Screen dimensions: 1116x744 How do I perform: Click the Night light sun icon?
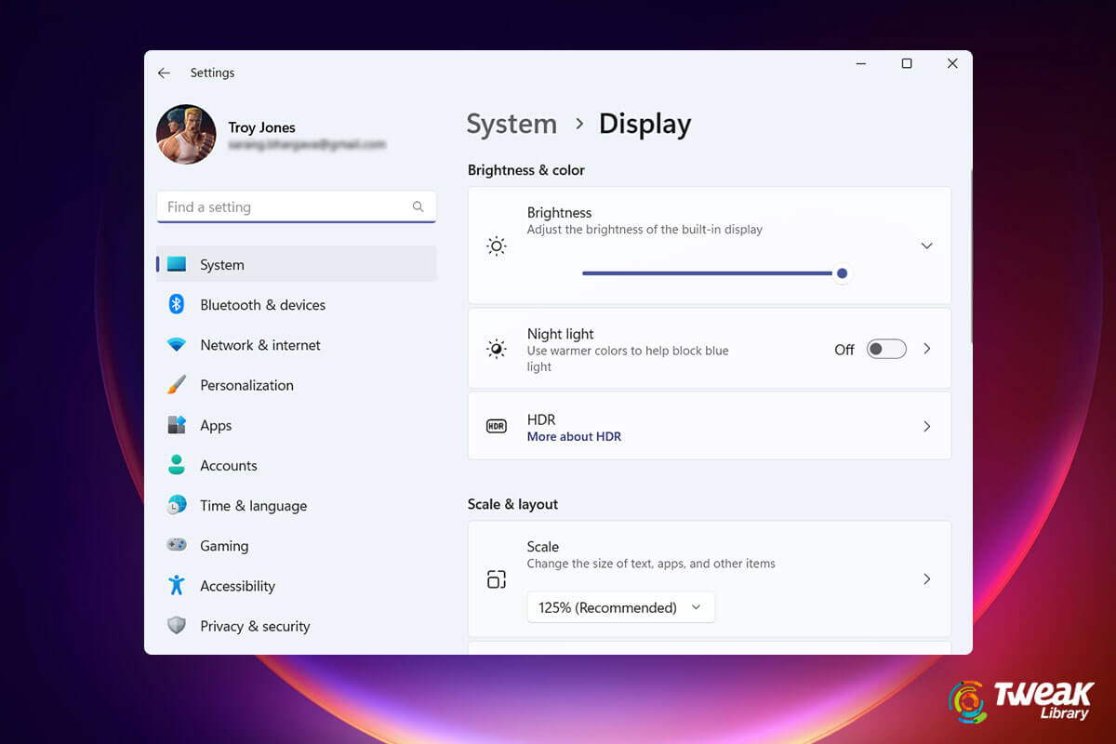(x=496, y=348)
